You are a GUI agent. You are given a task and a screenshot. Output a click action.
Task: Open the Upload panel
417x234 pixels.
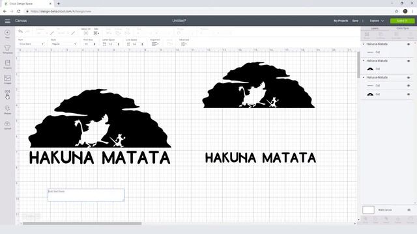(x=7, y=125)
